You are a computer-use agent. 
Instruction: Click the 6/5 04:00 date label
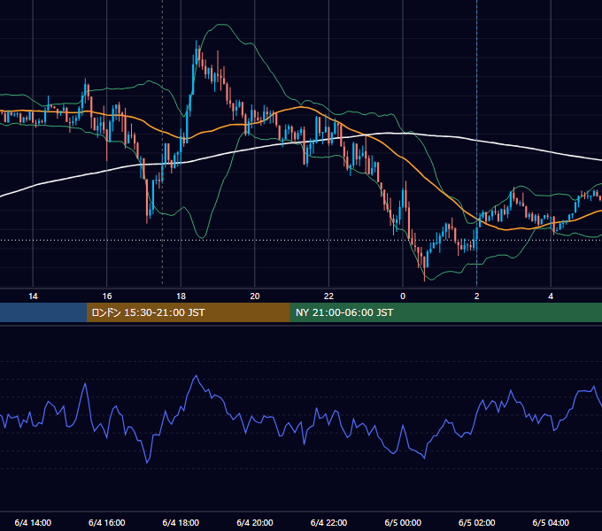(551, 522)
